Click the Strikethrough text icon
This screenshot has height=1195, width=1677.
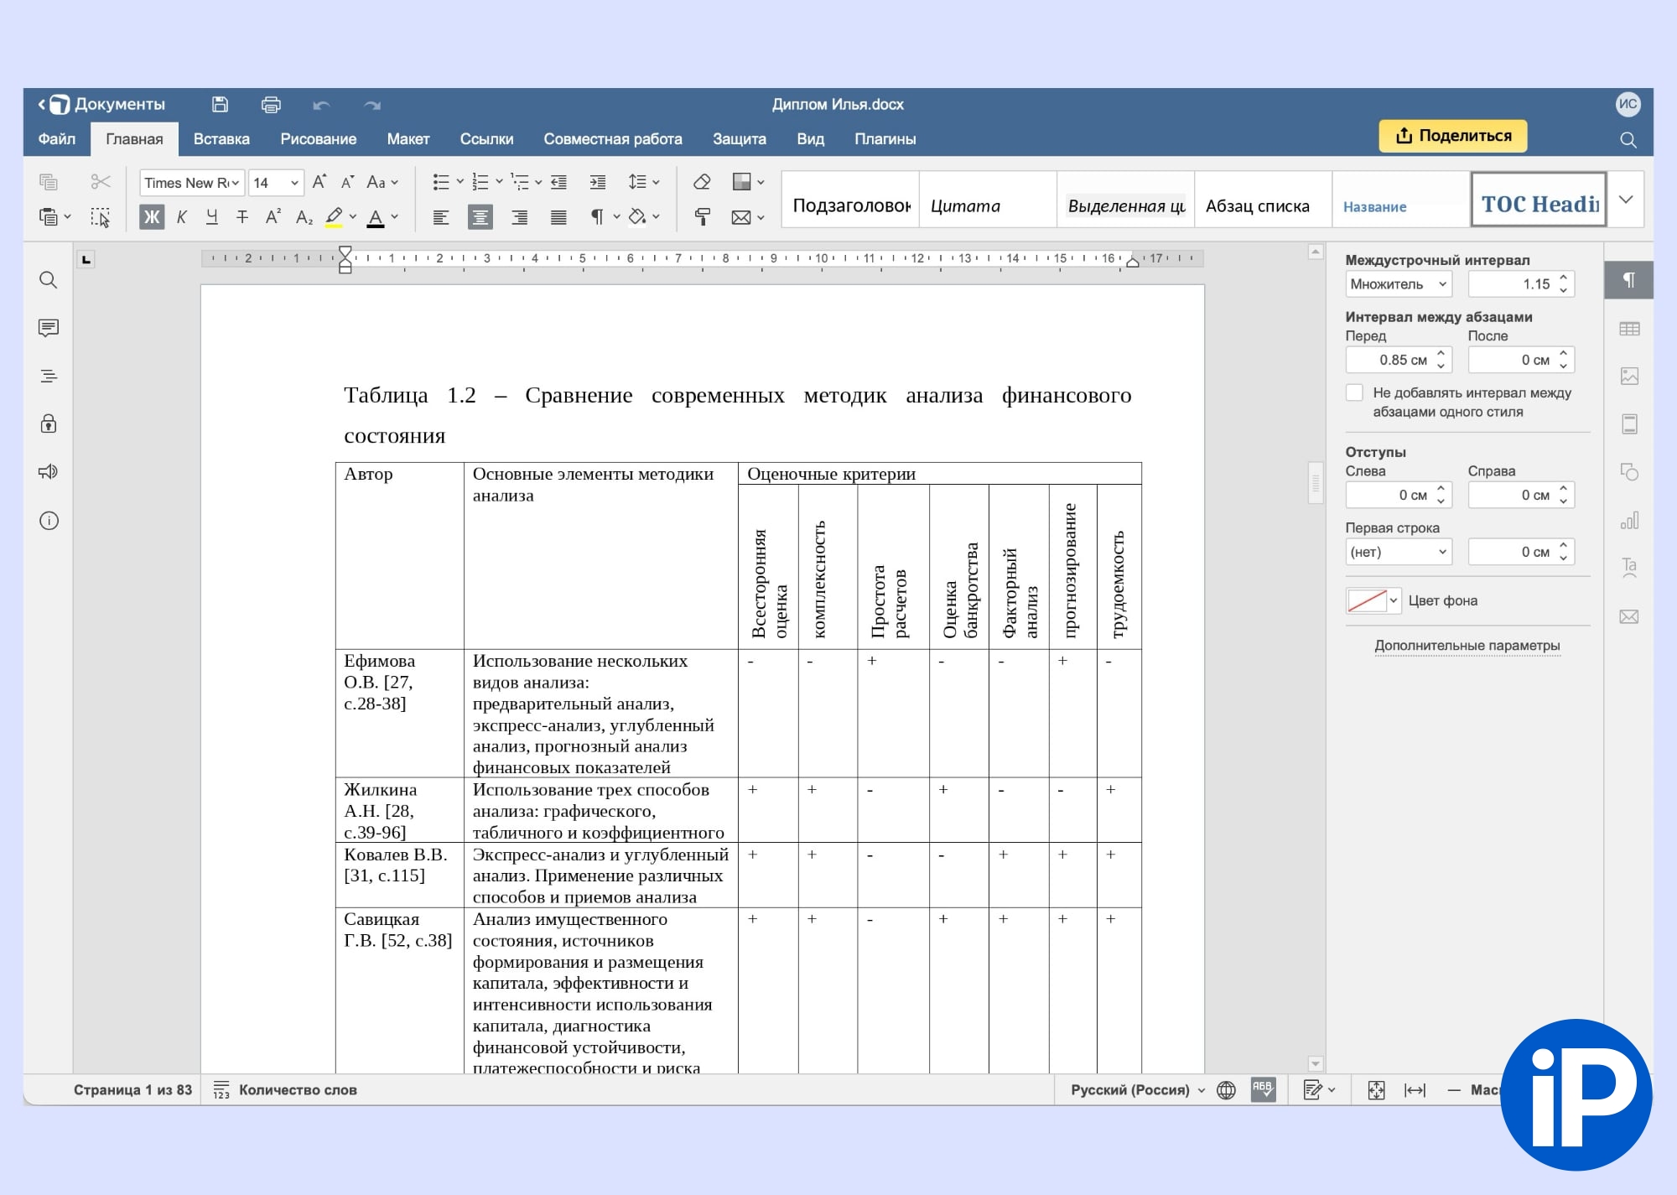coord(242,217)
